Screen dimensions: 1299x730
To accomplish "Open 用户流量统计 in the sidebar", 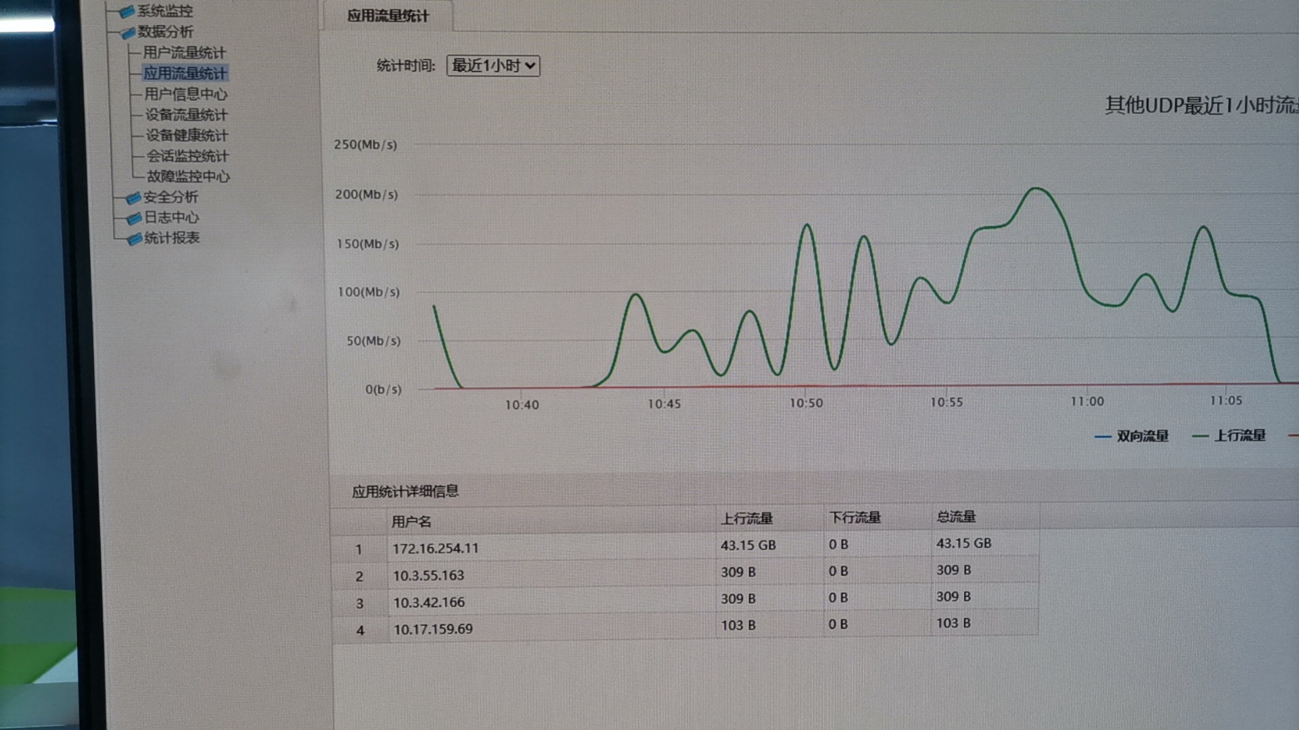I will (x=184, y=53).
